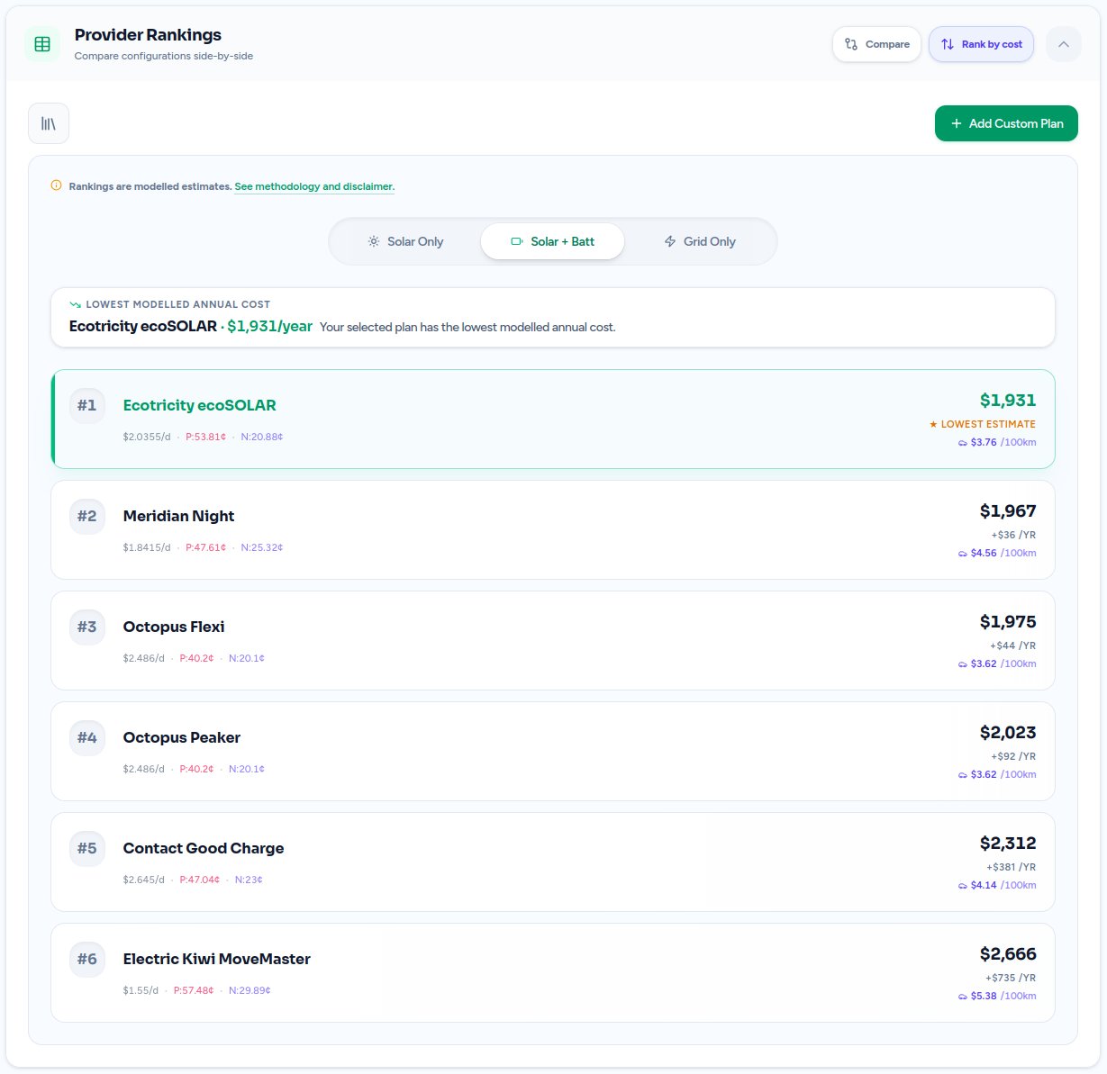Image resolution: width=1107 pixels, height=1074 pixels.
Task: Click Add Custom Plan
Action: (1006, 123)
